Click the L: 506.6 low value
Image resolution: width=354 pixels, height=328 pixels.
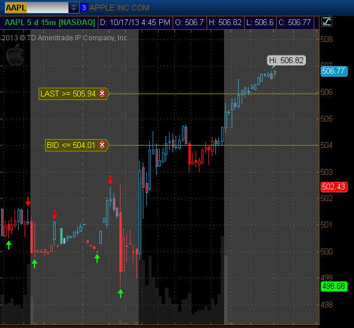(260, 23)
